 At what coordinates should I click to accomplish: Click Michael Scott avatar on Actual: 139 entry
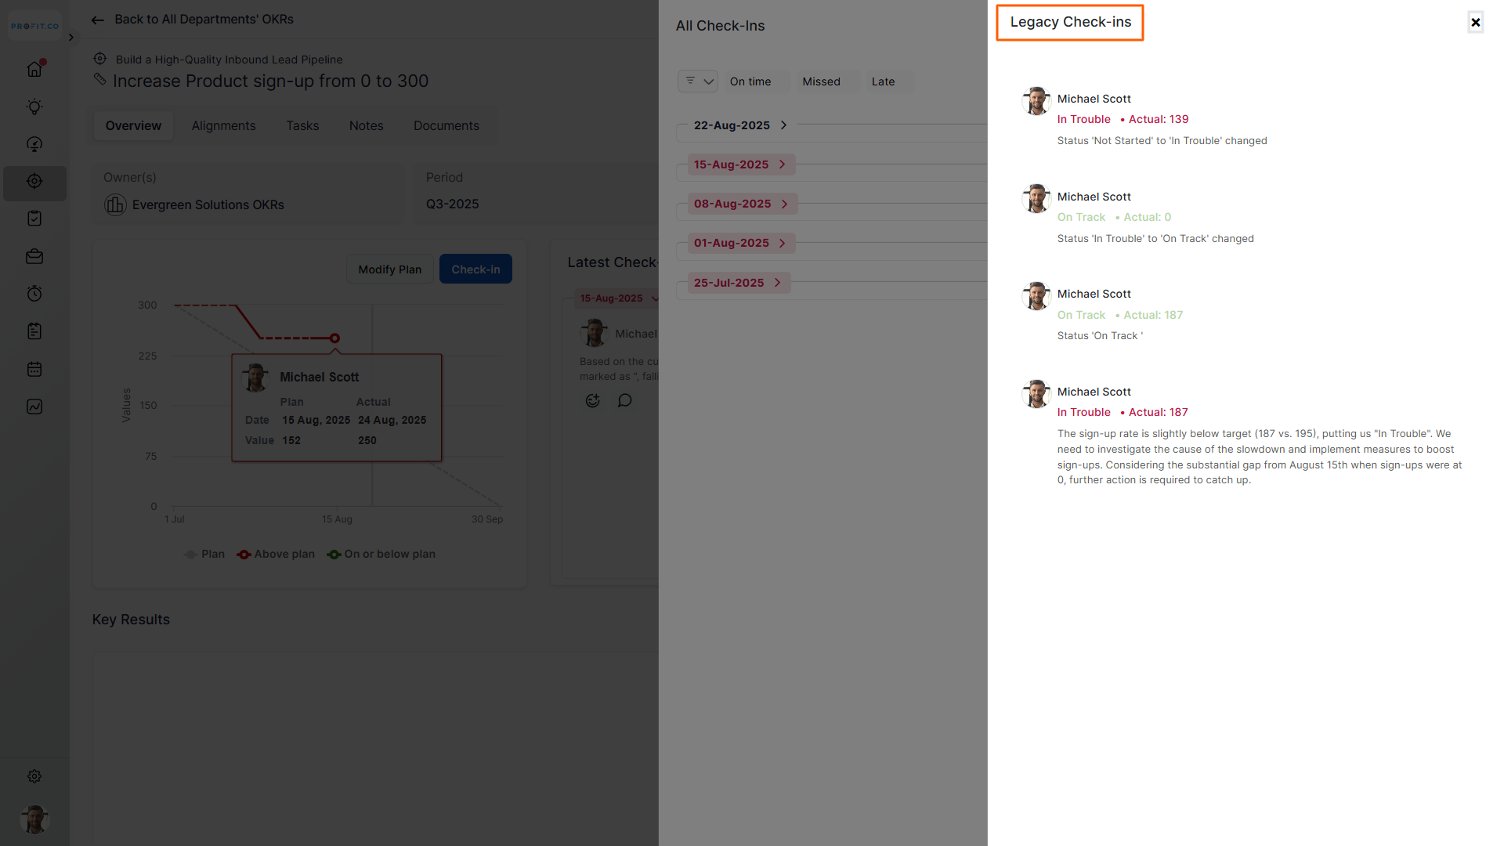(x=1036, y=101)
